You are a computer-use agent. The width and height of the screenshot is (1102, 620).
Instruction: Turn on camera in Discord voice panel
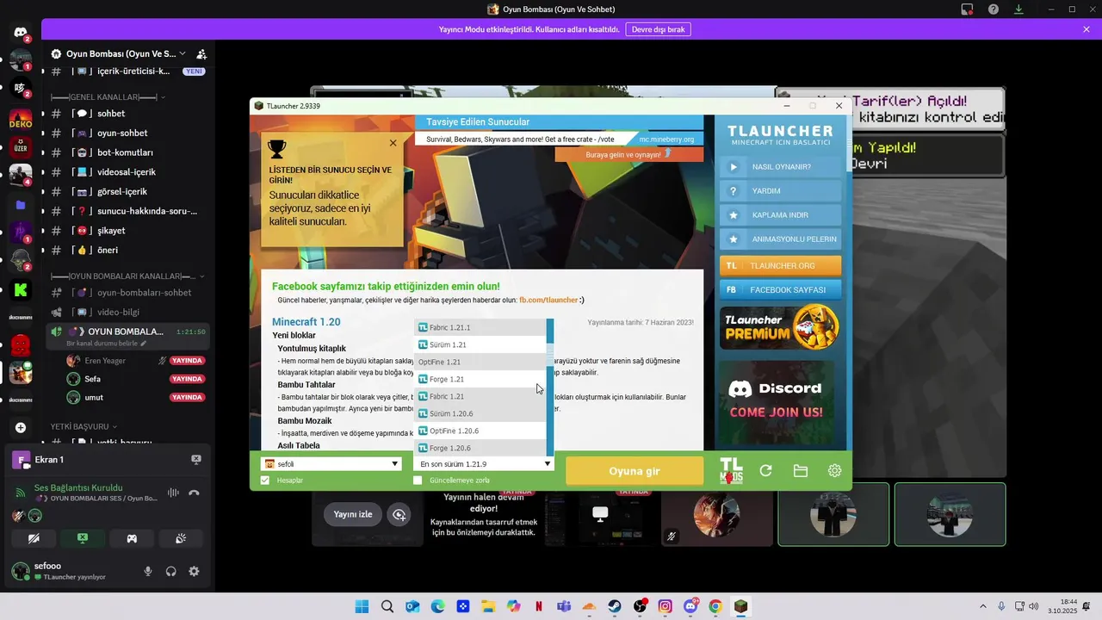click(x=34, y=538)
